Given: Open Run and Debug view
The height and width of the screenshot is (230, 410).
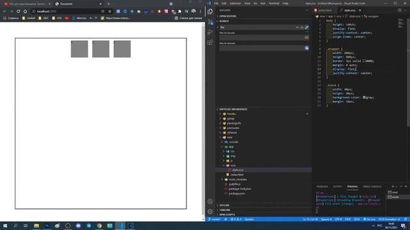Looking at the screenshot, I should pos(210,32).
